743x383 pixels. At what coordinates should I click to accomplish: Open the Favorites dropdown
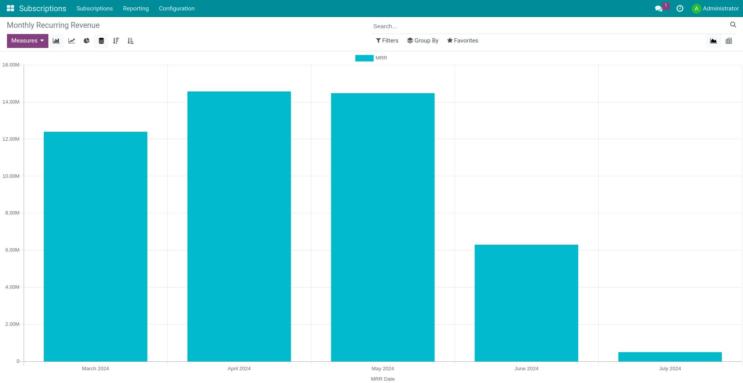pyautogui.click(x=462, y=41)
